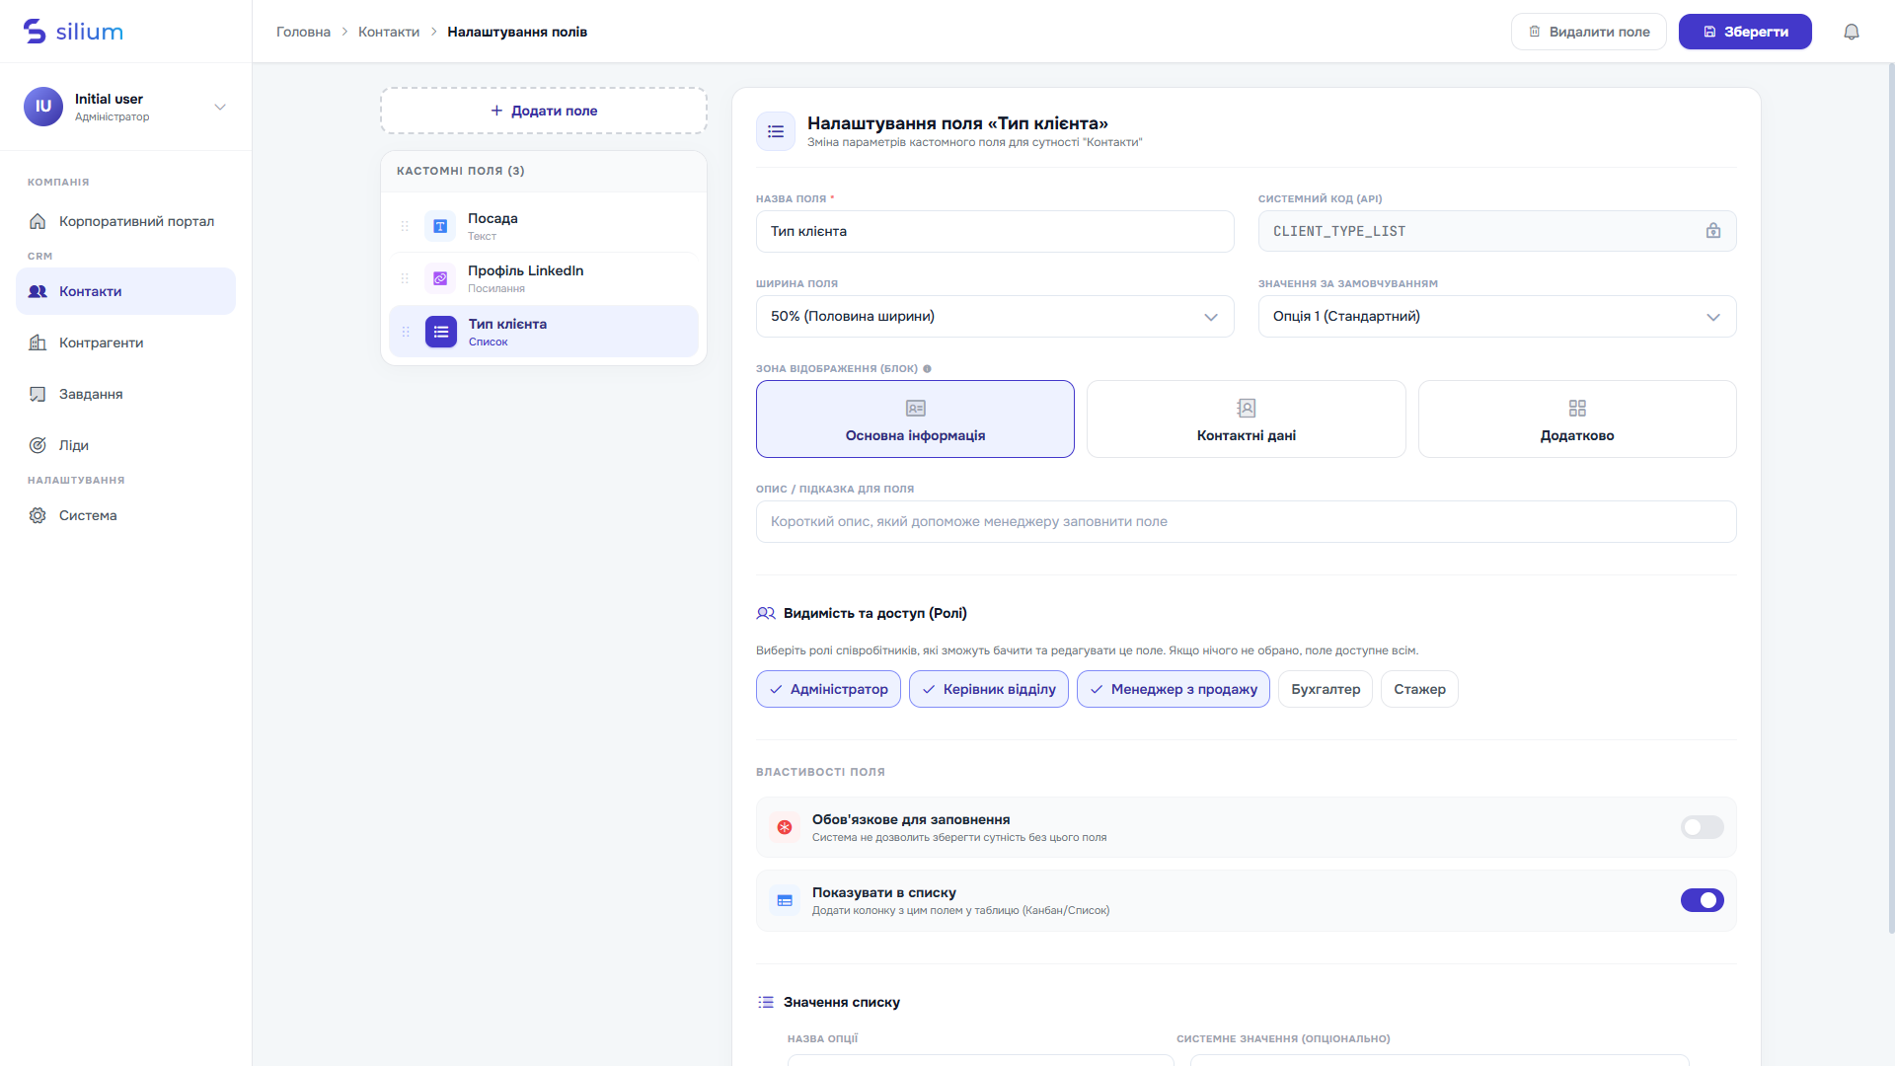Click the red required asterisk icon
1895x1066 pixels.
tap(785, 827)
